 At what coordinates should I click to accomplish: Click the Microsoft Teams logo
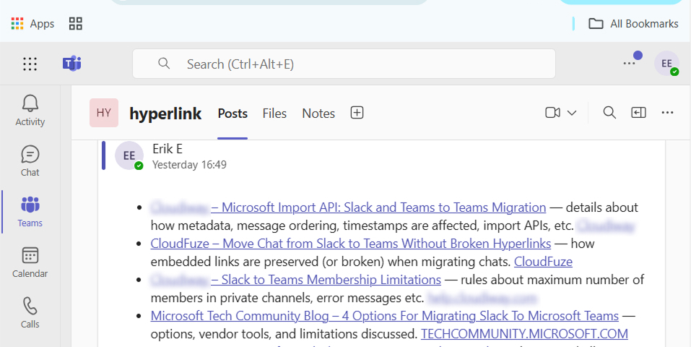pos(71,64)
